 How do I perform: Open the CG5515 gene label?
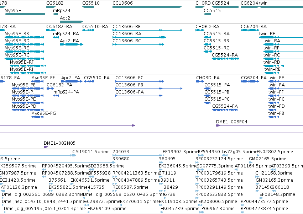212,11
